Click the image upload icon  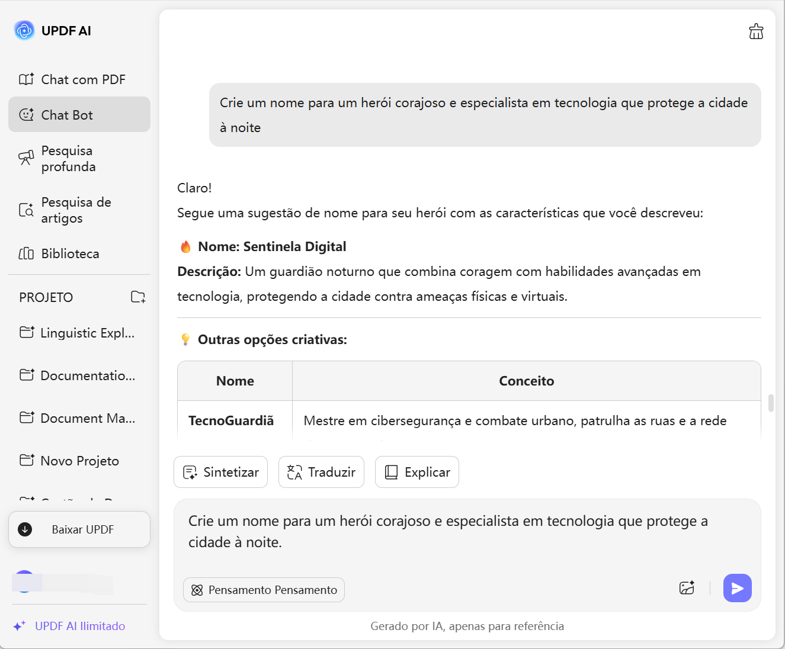point(687,588)
